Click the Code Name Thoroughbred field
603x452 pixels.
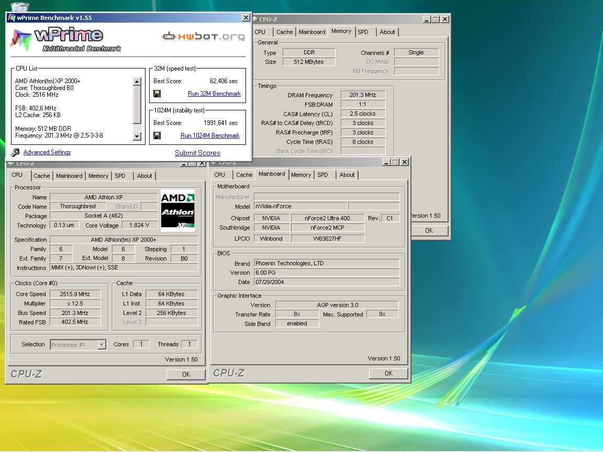tap(77, 207)
